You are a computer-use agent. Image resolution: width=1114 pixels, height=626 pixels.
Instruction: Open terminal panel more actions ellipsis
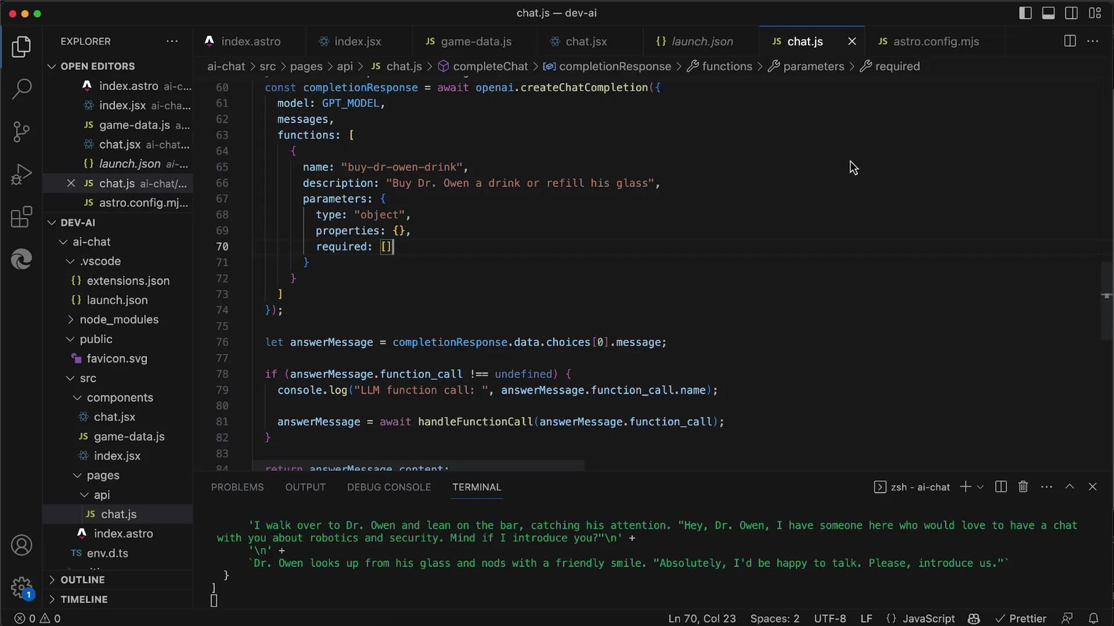coord(1047,487)
